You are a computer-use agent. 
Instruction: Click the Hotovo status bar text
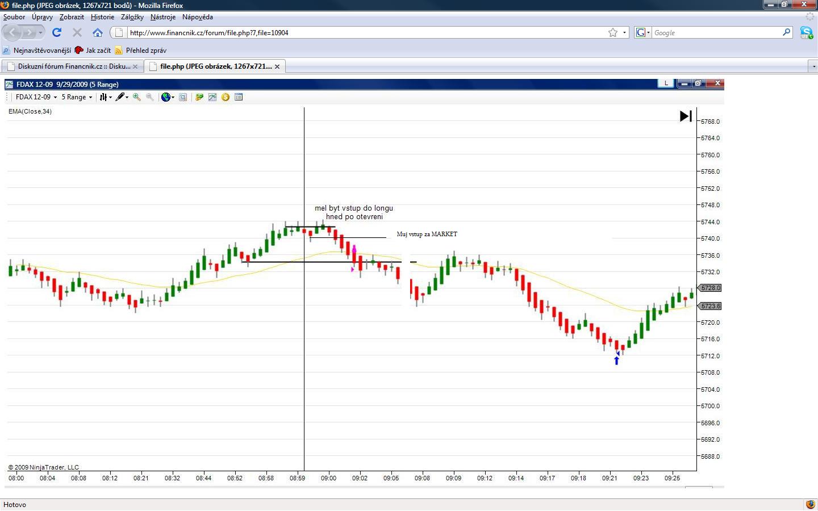(15, 505)
